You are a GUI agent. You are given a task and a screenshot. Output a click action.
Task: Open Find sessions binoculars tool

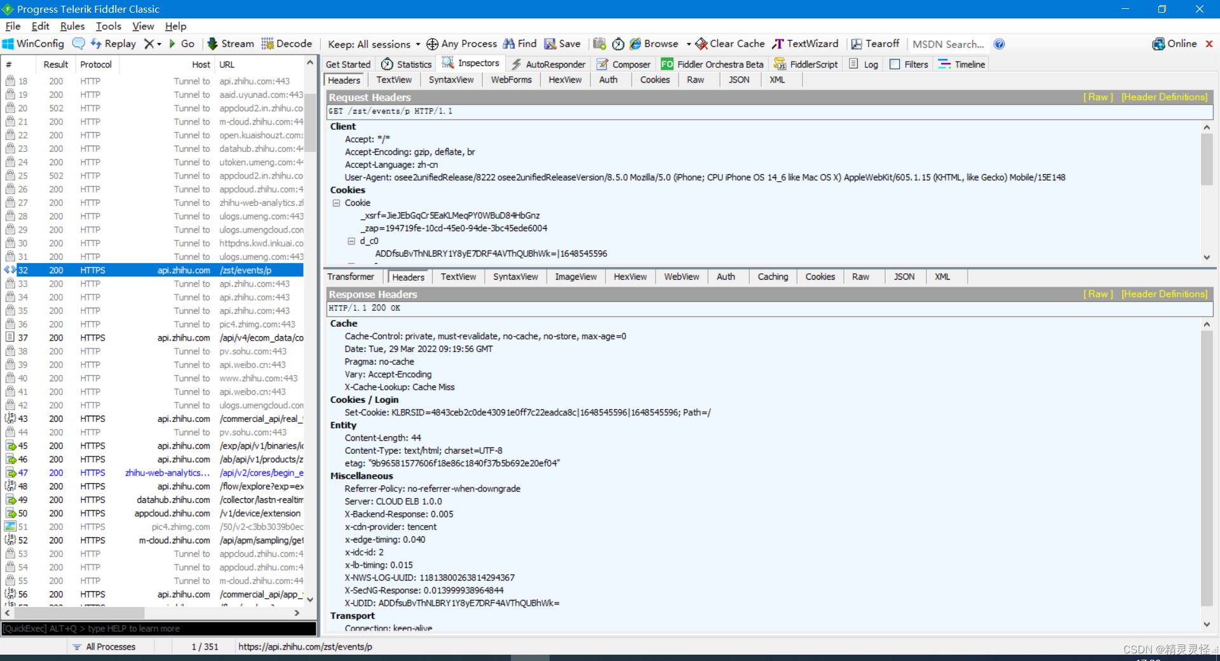point(520,44)
